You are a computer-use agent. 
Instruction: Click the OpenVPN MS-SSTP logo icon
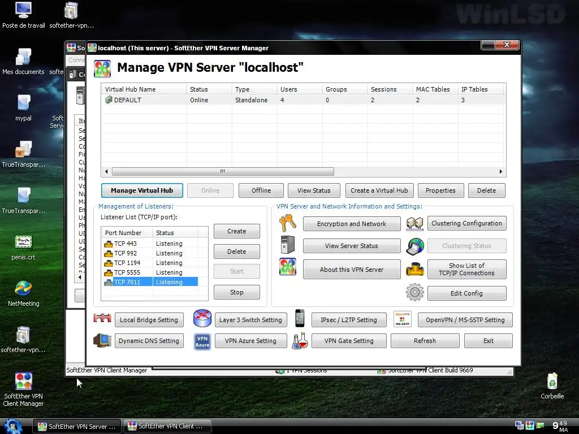(x=403, y=319)
